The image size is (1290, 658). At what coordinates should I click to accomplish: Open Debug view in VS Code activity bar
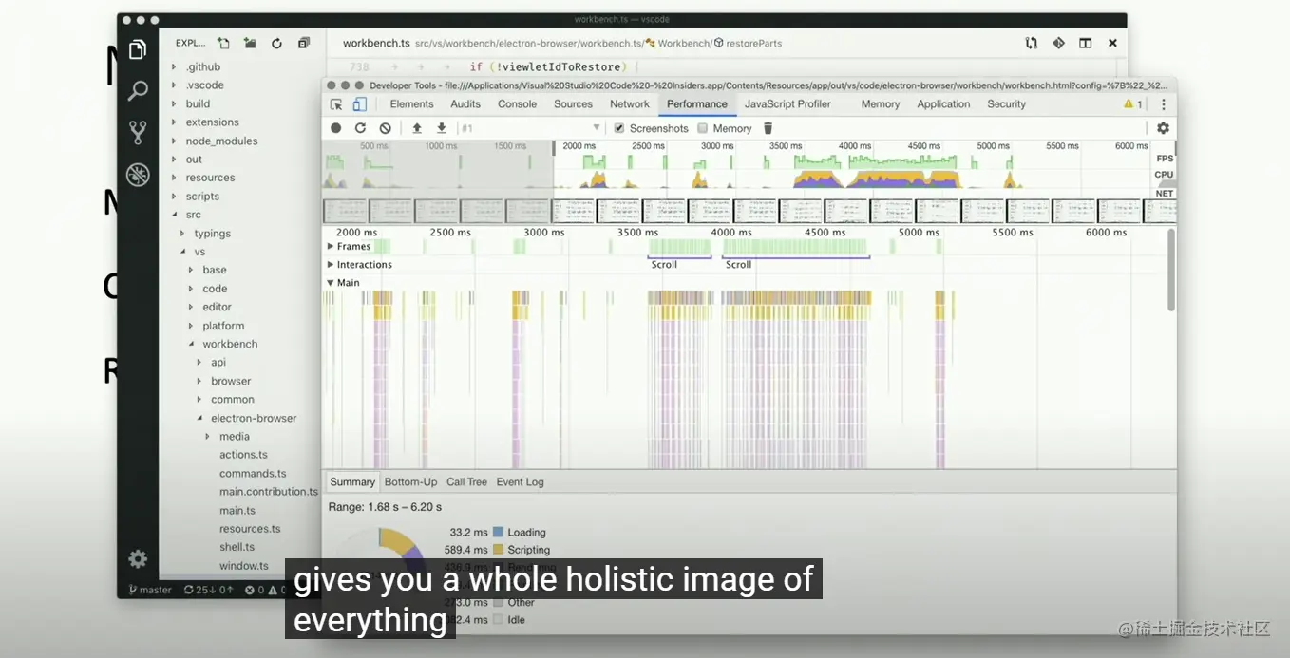tap(138, 175)
